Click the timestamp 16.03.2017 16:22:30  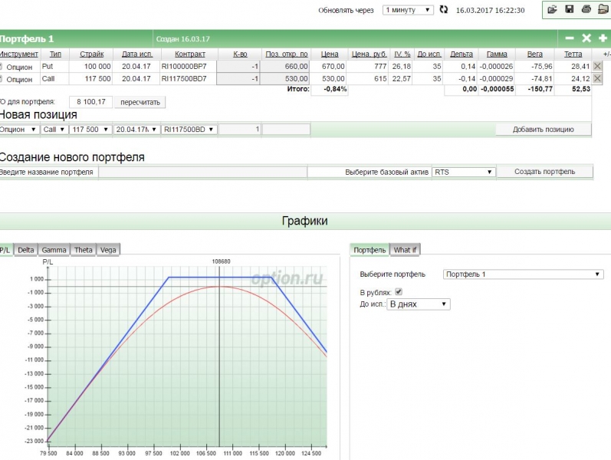click(x=490, y=11)
